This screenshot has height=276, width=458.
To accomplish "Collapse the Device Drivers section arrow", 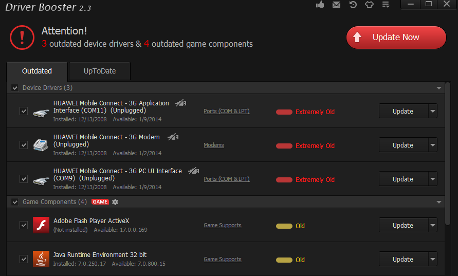I will tap(438, 88).
